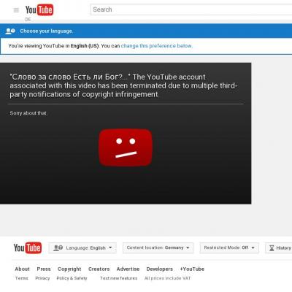Open the About footer link

click(22, 269)
